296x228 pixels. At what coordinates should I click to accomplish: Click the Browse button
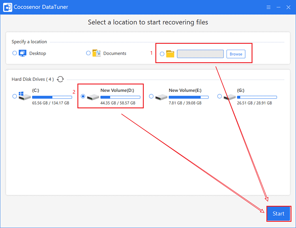tap(236, 54)
